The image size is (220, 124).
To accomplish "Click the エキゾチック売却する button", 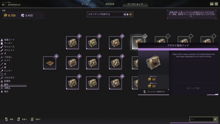I will [x=110, y=14].
